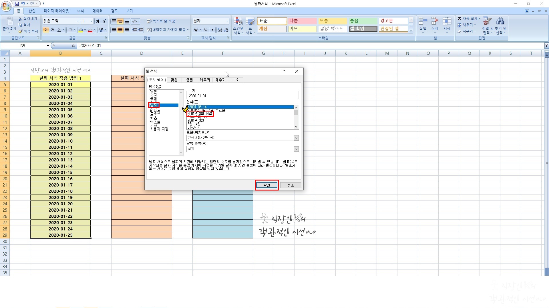
Task: Open the font name dropdown (맑은 고딕)
Action: 77,21
